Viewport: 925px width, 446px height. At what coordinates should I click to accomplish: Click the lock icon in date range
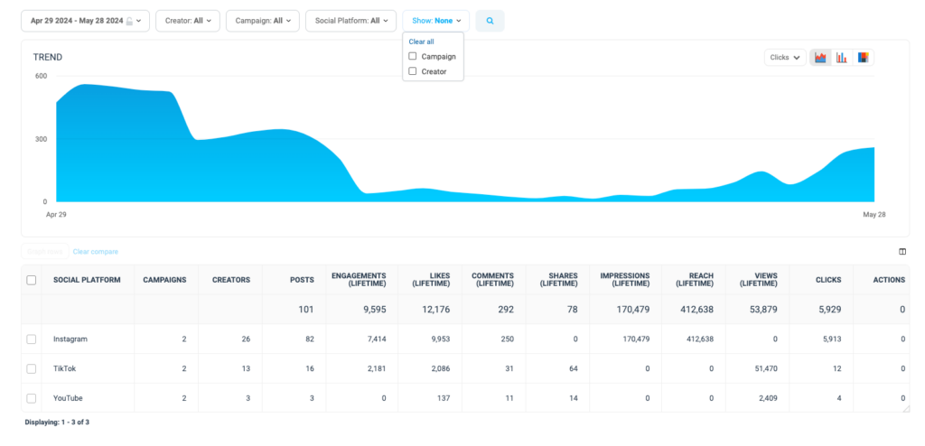click(x=129, y=21)
